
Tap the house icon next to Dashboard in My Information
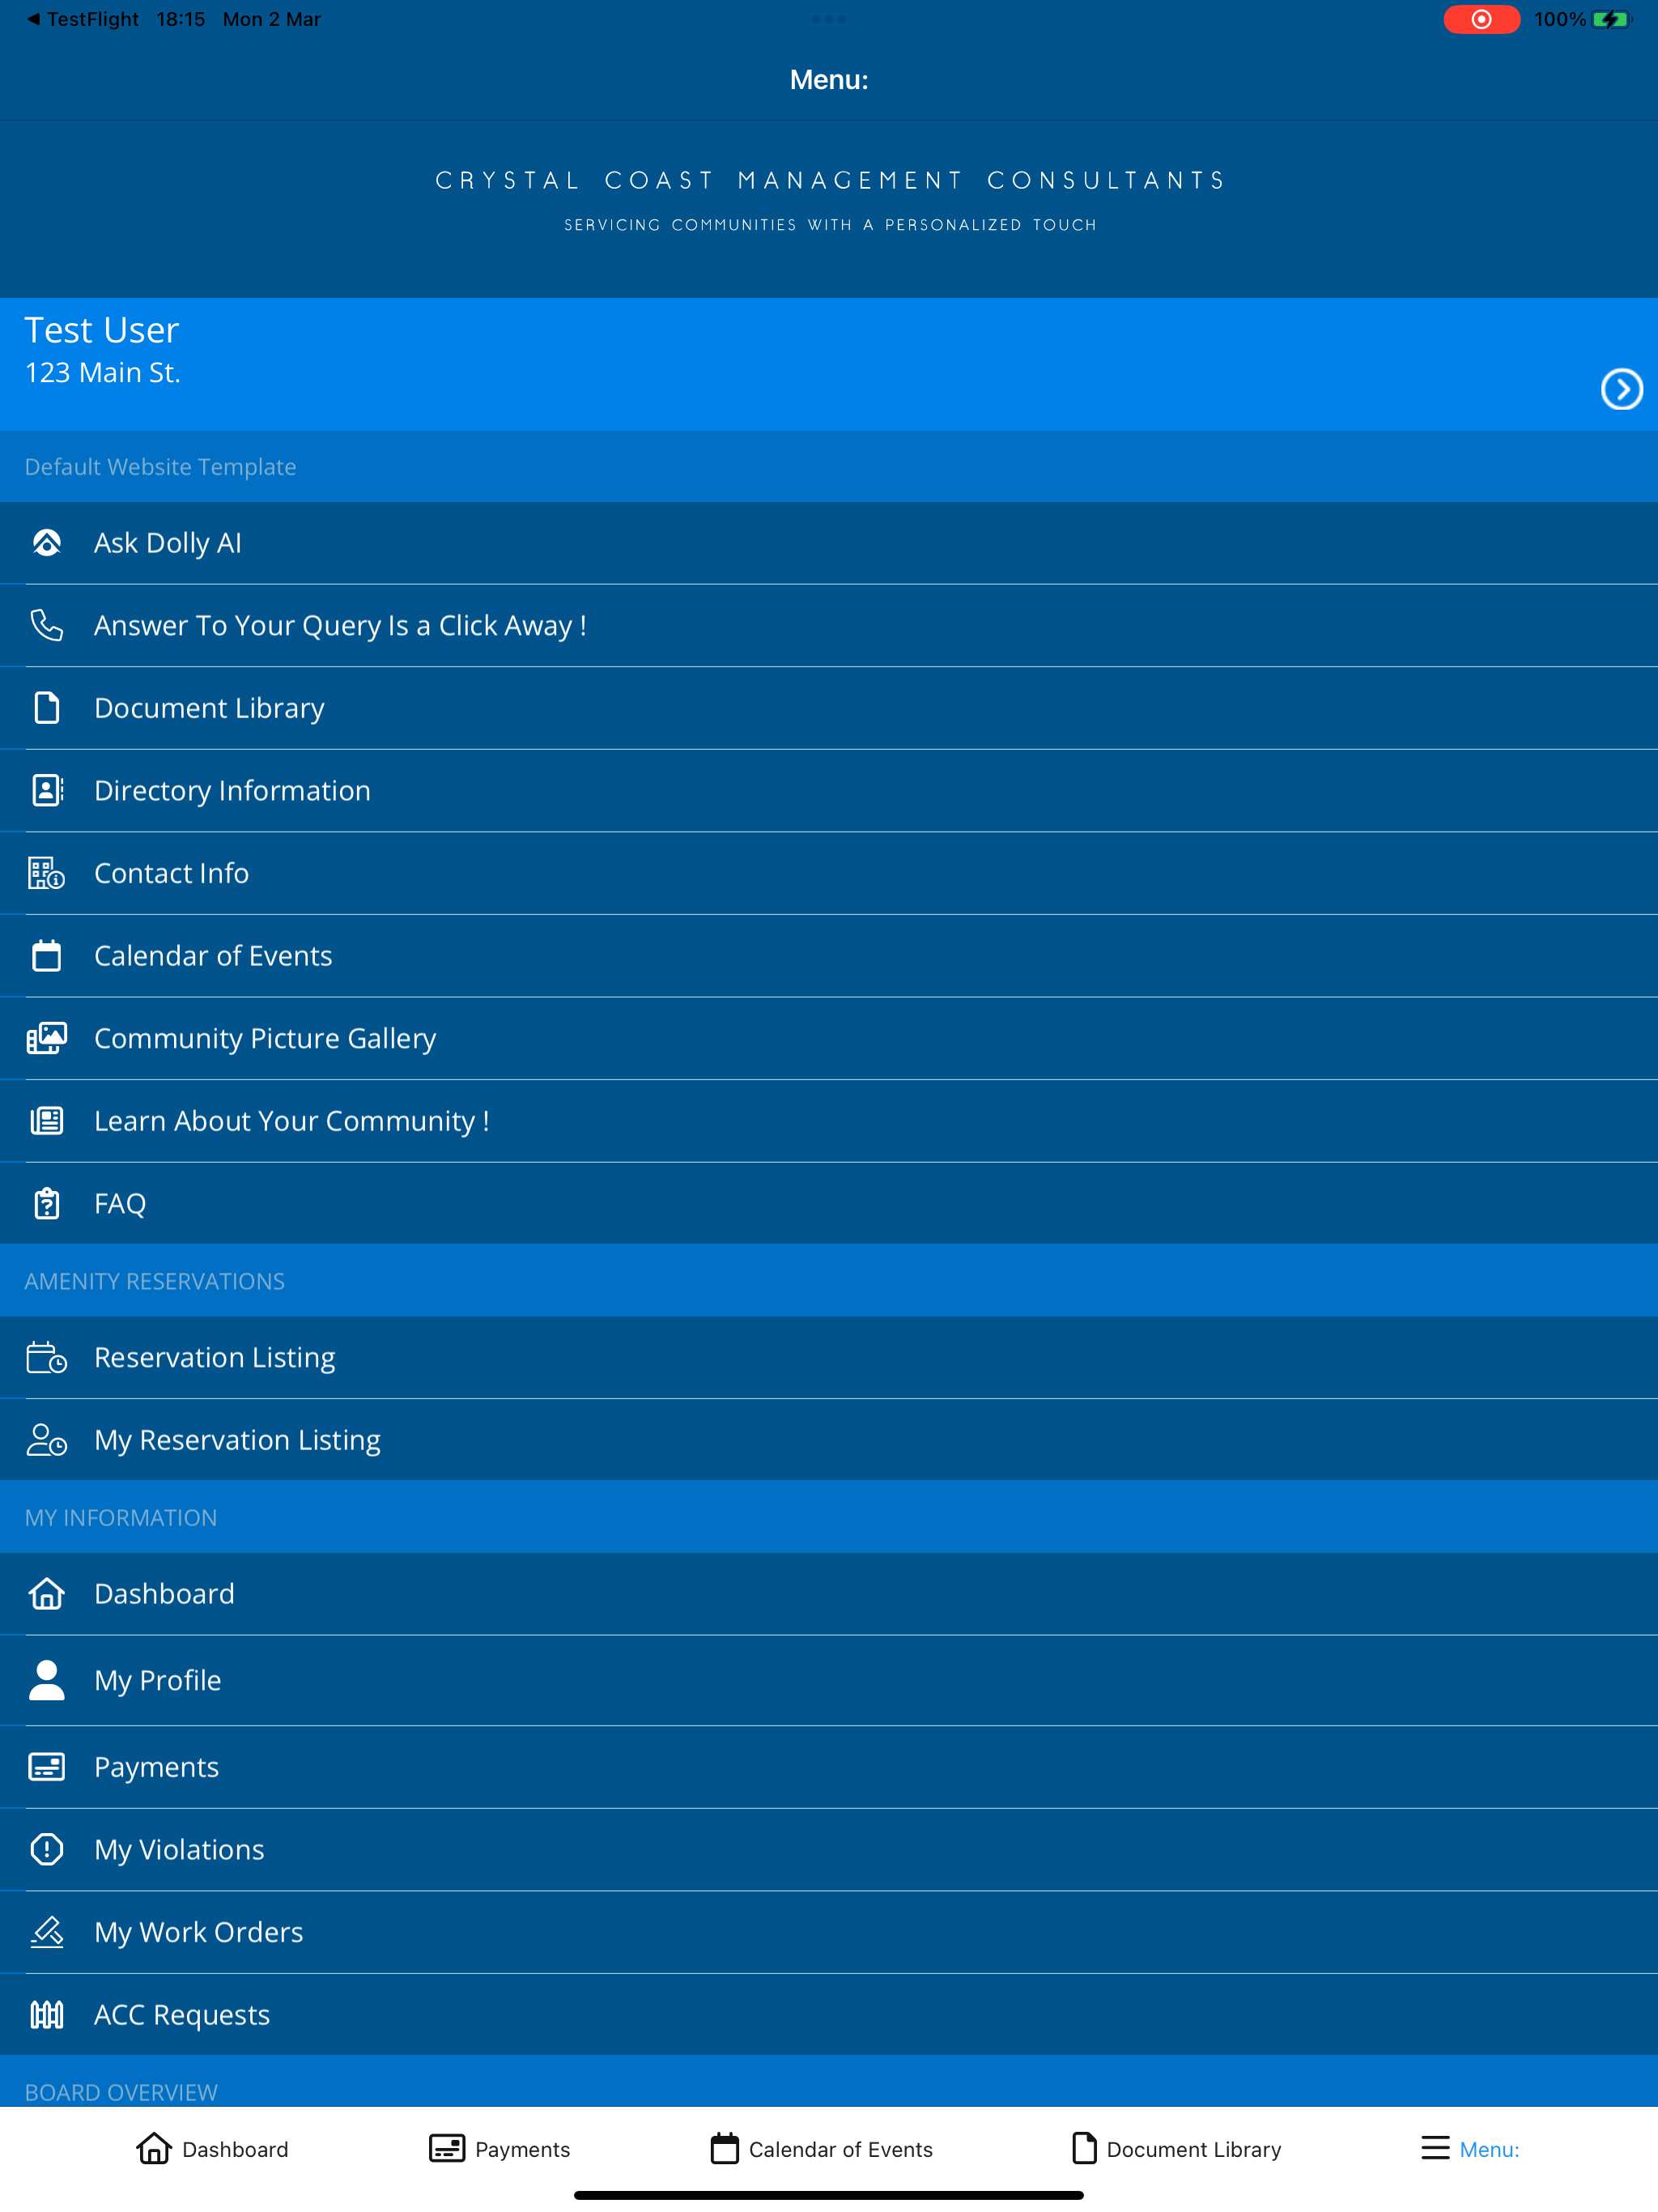[47, 1593]
